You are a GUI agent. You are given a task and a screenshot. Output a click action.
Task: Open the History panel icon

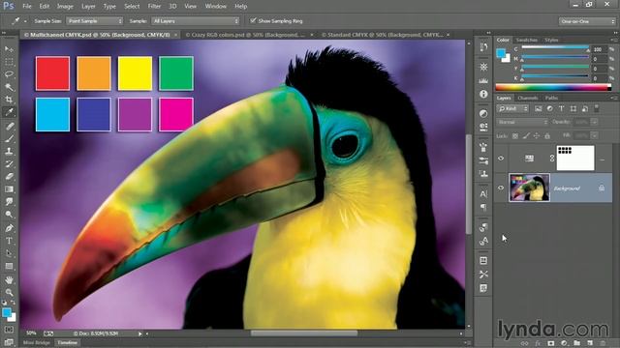click(483, 47)
